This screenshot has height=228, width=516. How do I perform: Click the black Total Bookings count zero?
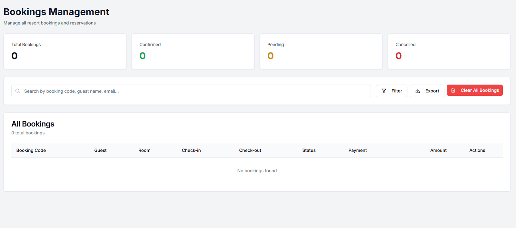tap(15, 56)
